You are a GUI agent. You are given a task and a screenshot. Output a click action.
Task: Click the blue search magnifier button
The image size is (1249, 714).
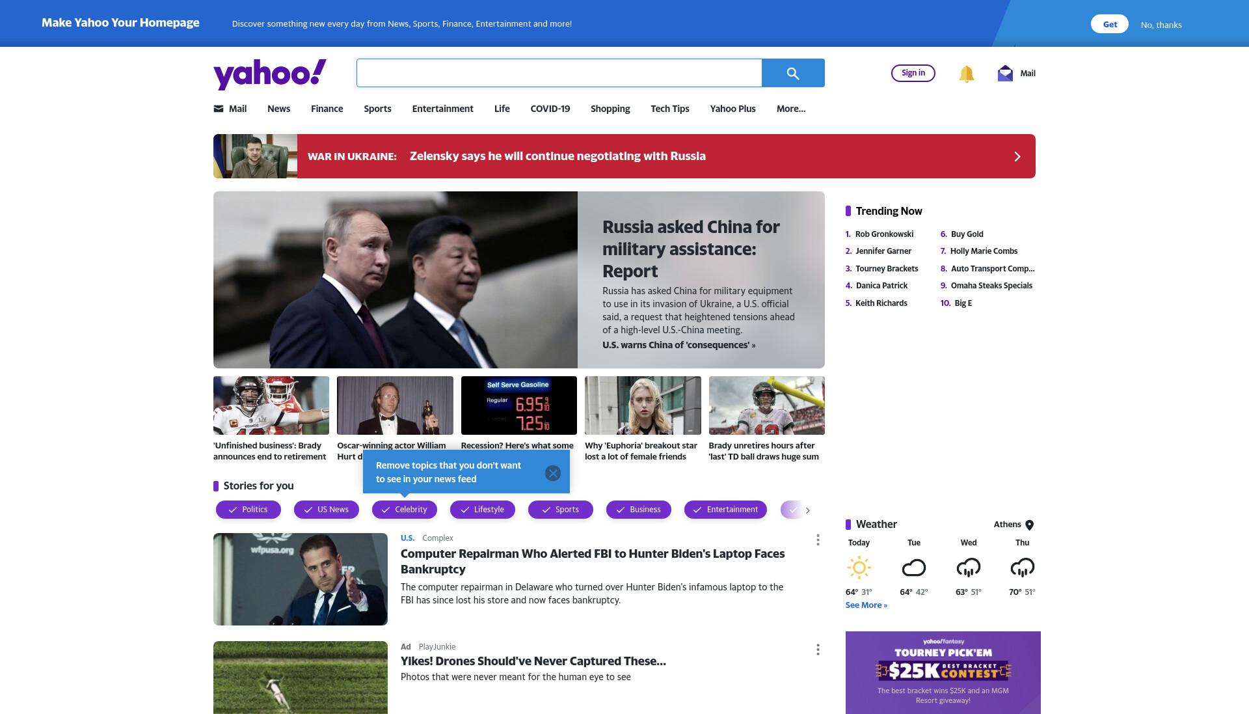(793, 73)
